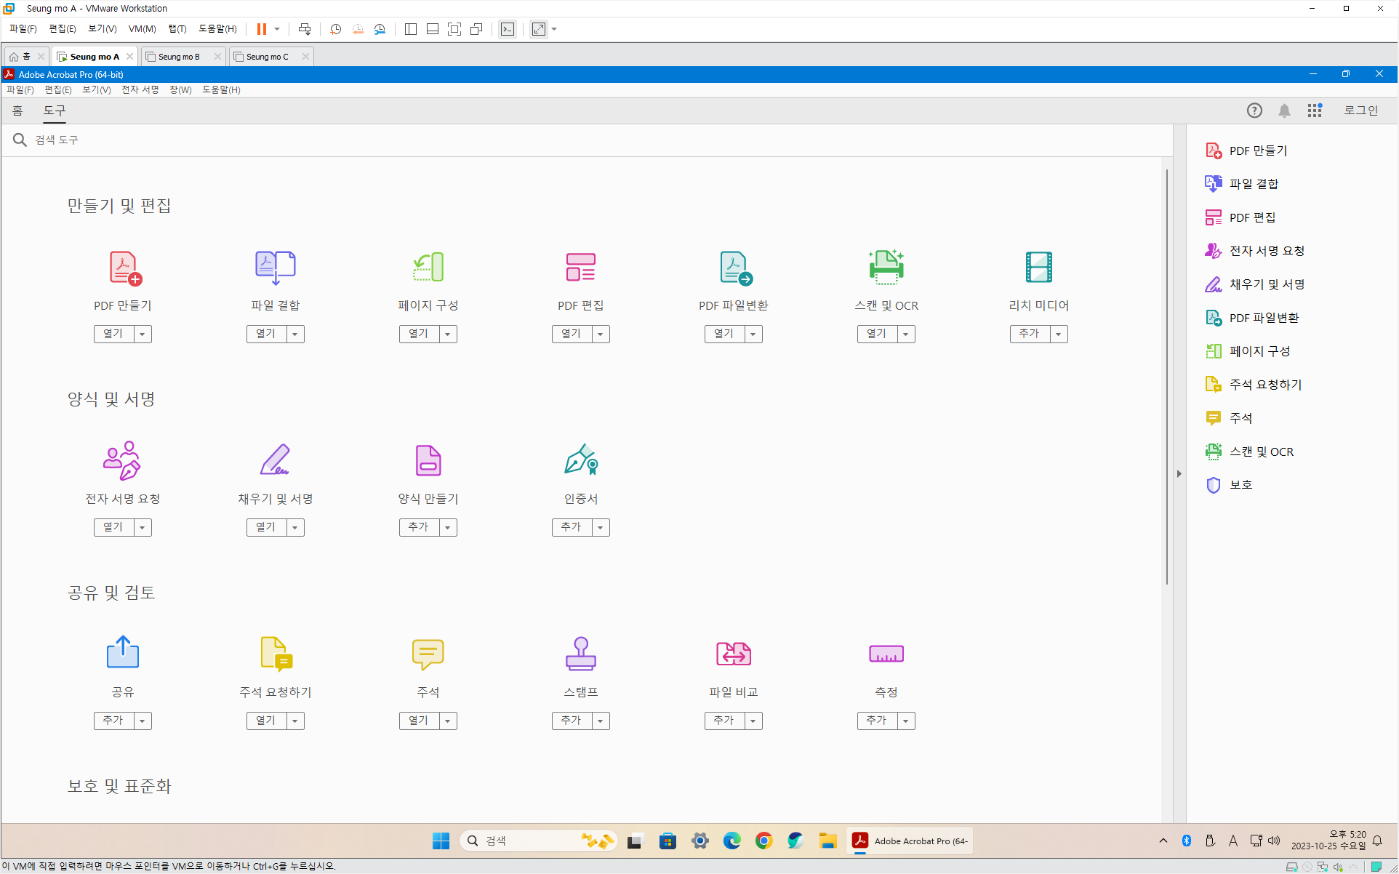Select the 파일 결합 tool icon
The image size is (1399, 874).
pyautogui.click(x=275, y=268)
